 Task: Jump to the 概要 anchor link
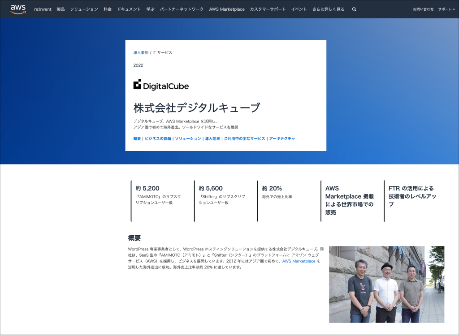pos(137,139)
